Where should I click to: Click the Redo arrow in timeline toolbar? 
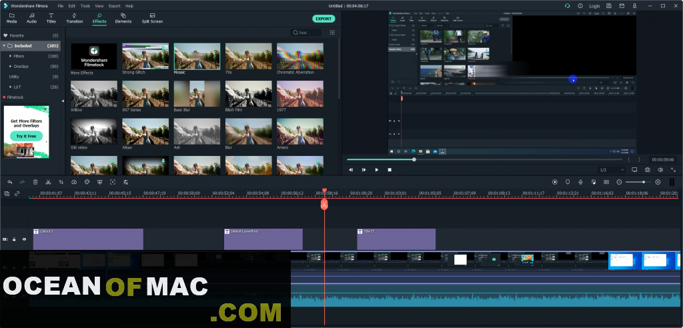point(22,182)
